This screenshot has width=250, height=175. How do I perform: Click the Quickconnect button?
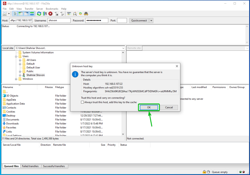coord(139,20)
